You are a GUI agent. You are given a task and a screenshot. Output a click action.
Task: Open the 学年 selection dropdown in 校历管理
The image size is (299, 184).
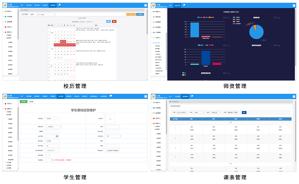coord(45,14)
